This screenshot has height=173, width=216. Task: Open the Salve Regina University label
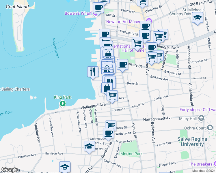(192, 142)
